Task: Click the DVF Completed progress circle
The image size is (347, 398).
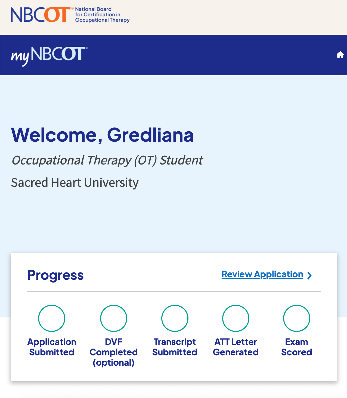Action: [x=114, y=318]
